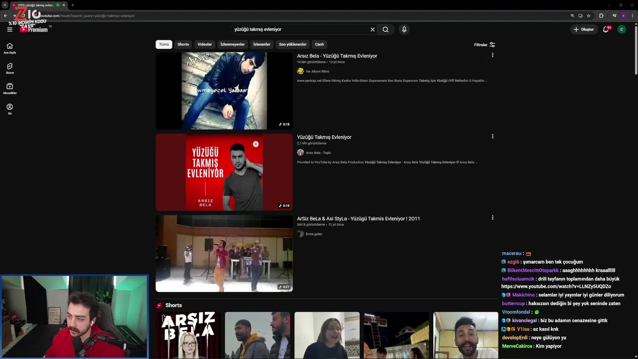638x359 pixels.
Task: Open the Siz section in the sidebar
Action: 9,109
